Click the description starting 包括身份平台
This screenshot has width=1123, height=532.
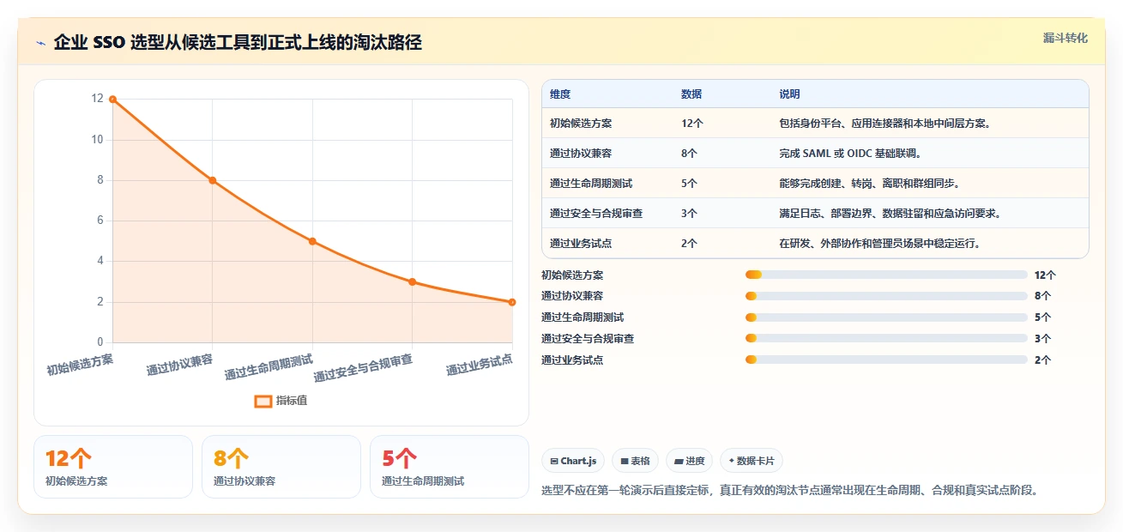coord(885,124)
